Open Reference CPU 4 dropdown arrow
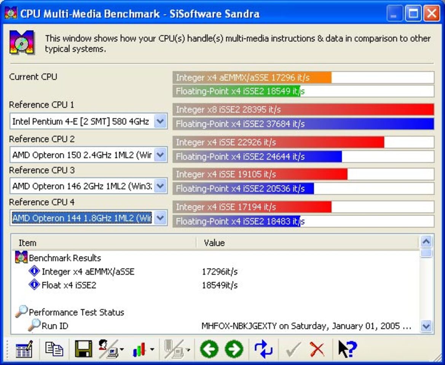The width and height of the screenshot is (445, 365). pyautogui.click(x=160, y=218)
